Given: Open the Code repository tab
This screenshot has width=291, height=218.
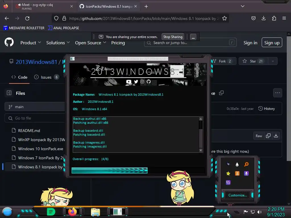Looking at the screenshot, I should point(19,77).
